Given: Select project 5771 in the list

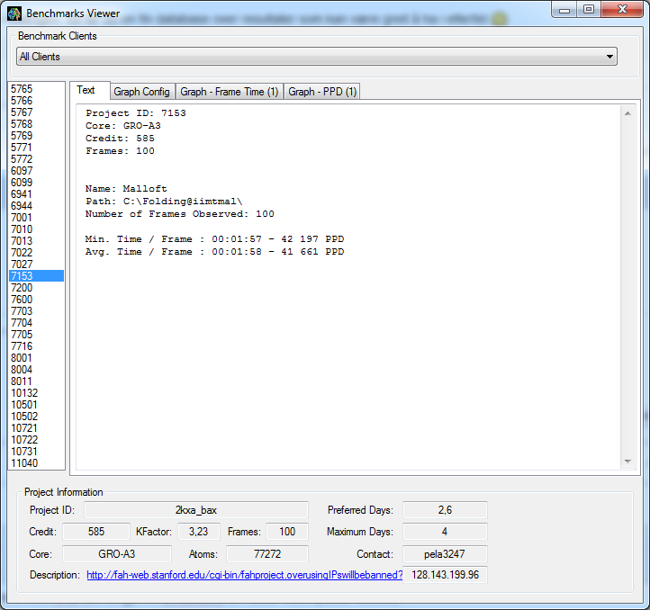Looking at the screenshot, I should point(36,148).
